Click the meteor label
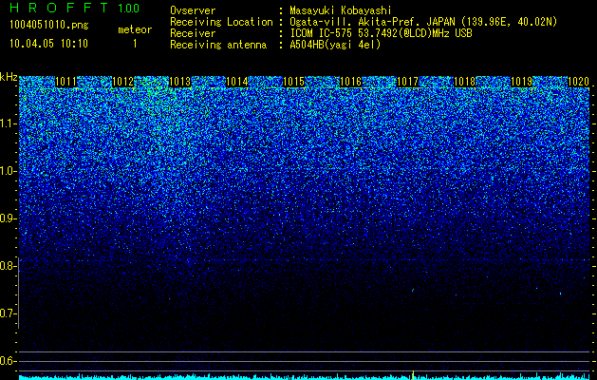Image resolution: width=597 pixels, height=380 pixels. 135,29
